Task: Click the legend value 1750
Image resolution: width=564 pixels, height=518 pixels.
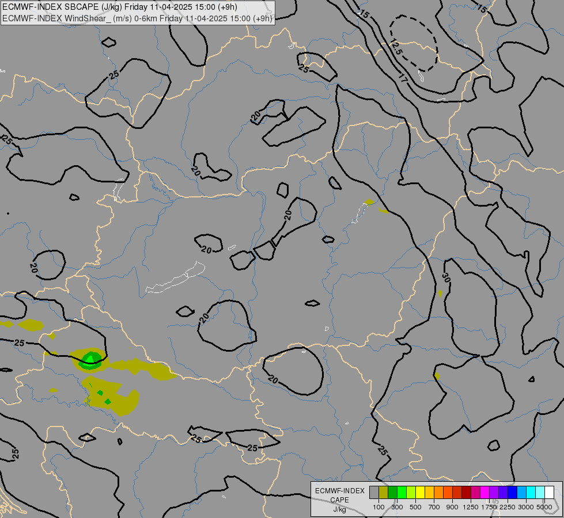Action: pos(489,507)
